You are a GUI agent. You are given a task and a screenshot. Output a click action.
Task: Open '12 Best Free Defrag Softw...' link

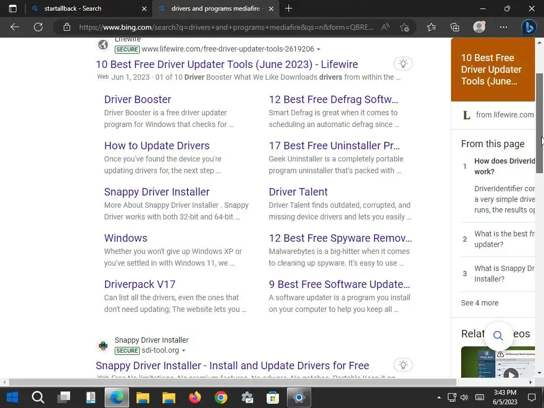(334, 99)
